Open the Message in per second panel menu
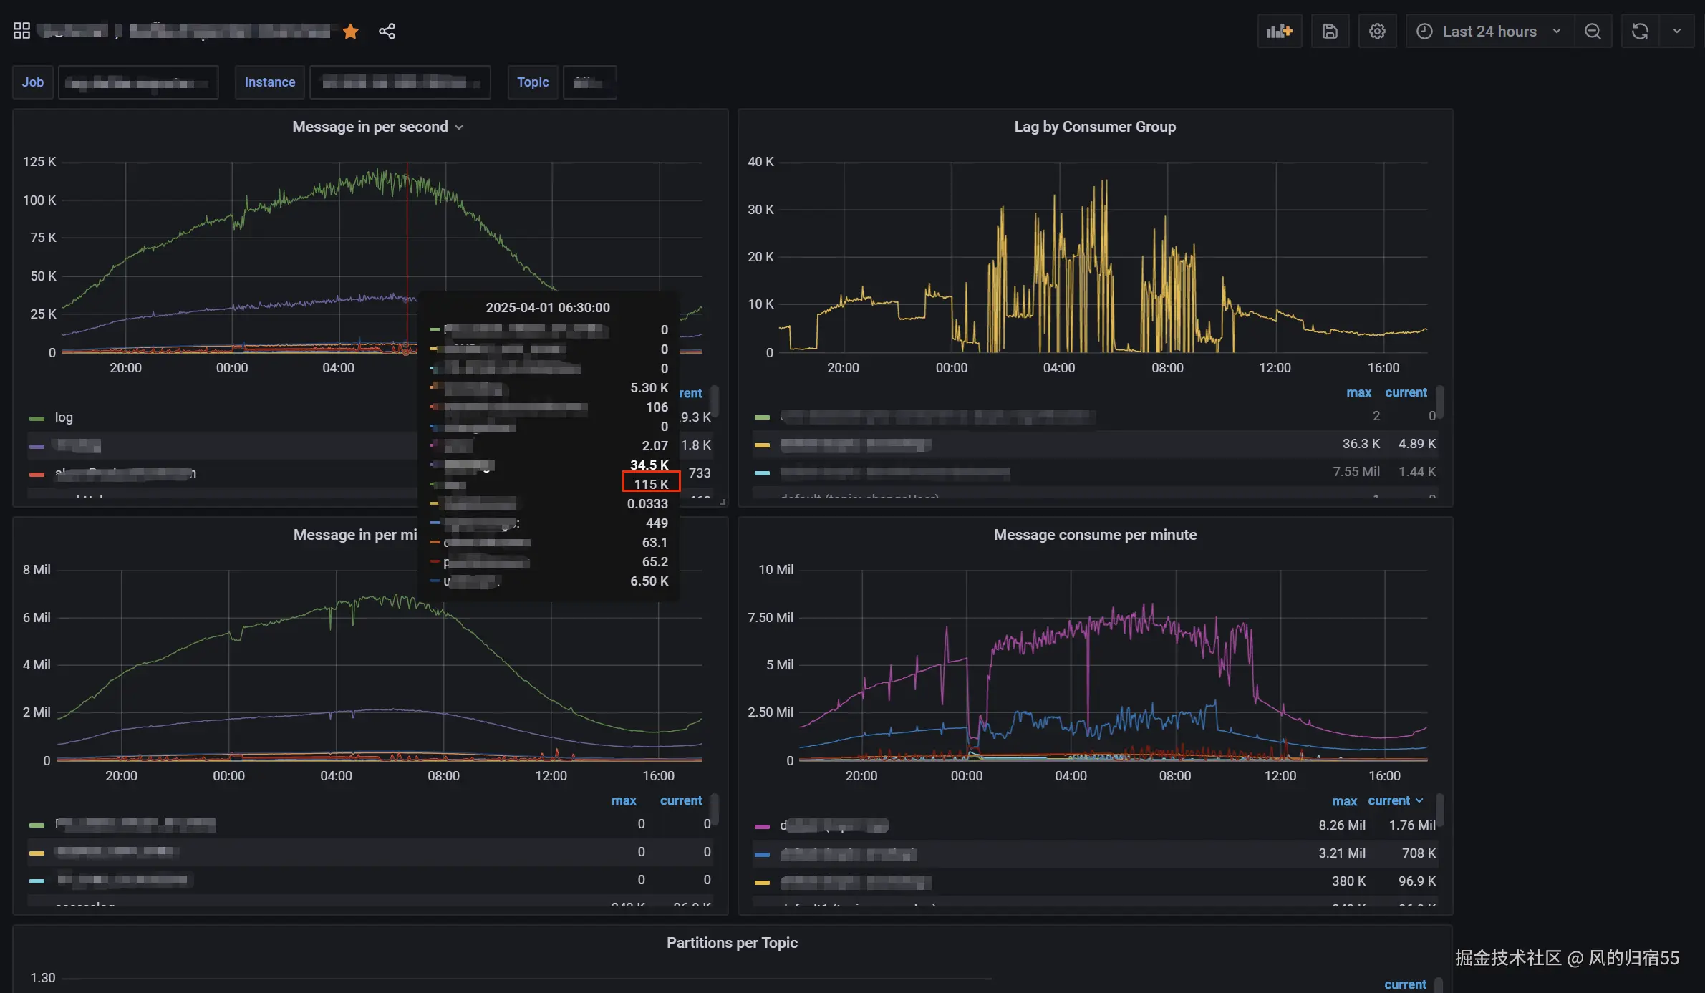The height and width of the screenshot is (993, 1705). 377,127
